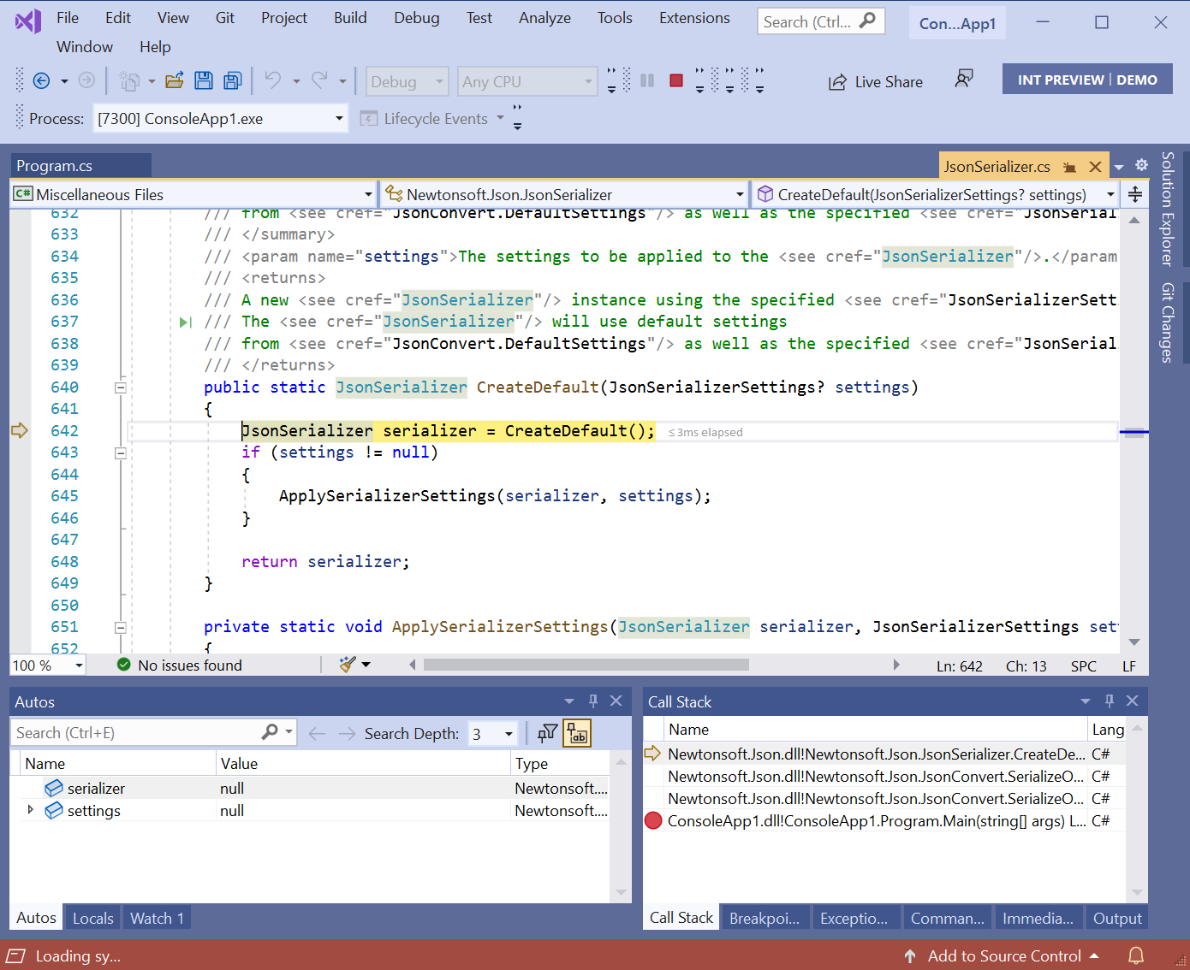
Task: Save the current file with disk icon
Action: click(x=204, y=81)
